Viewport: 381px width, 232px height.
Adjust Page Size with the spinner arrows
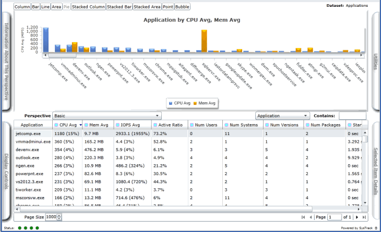(x=59, y=217)
